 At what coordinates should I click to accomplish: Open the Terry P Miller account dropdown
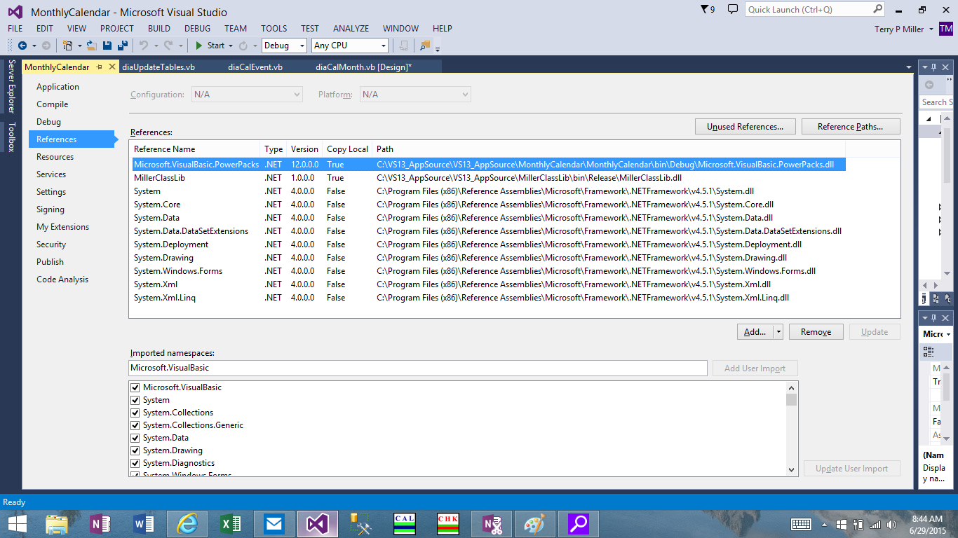click(931, 29)
